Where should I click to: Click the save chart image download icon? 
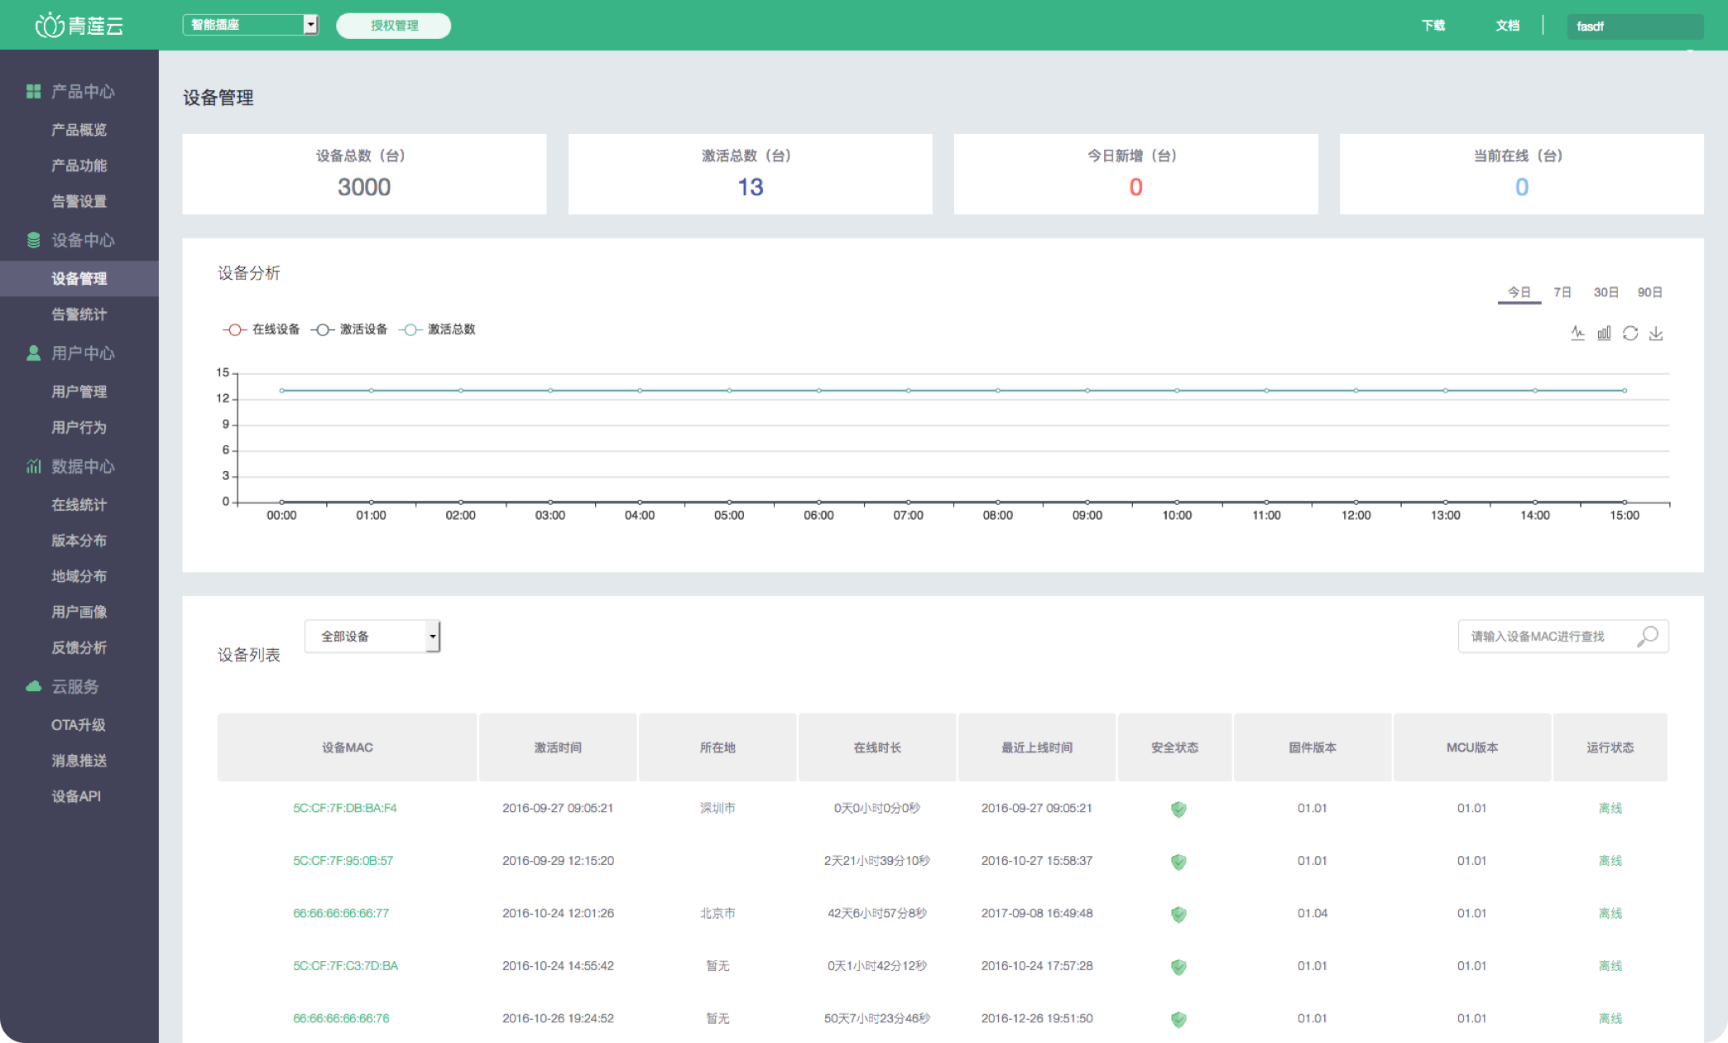coord(1656,334)
